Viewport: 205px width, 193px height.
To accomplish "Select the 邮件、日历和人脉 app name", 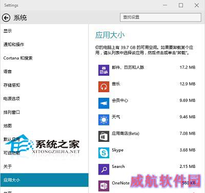I will pos(128,68).
